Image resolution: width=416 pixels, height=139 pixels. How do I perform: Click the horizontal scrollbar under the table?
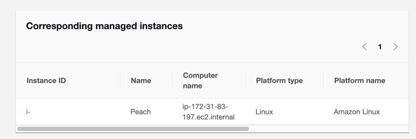[x=133, y=129]
